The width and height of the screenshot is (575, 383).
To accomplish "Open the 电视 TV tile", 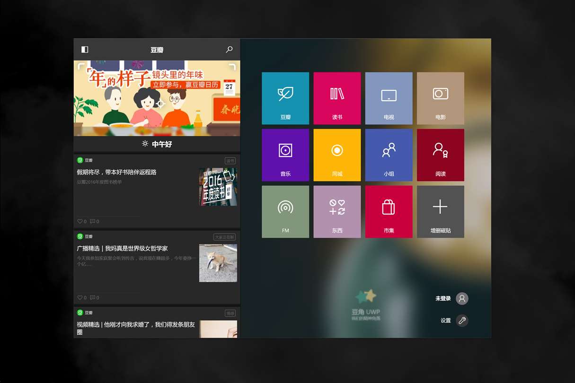I will click(x=389, y=98).
